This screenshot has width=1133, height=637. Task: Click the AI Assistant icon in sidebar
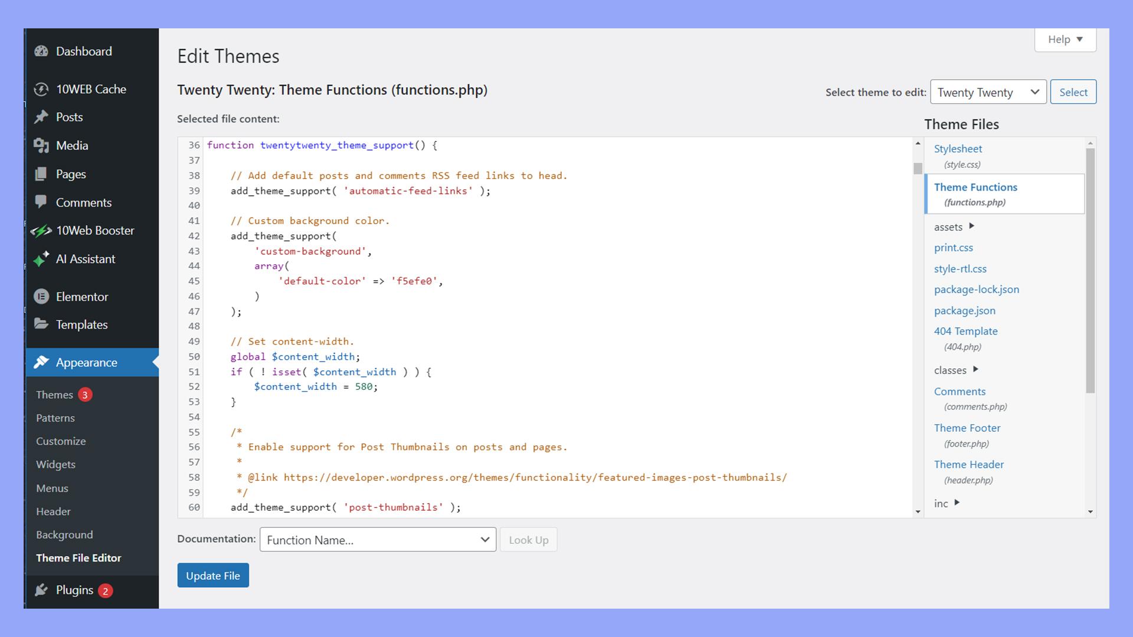click(41, 259)
